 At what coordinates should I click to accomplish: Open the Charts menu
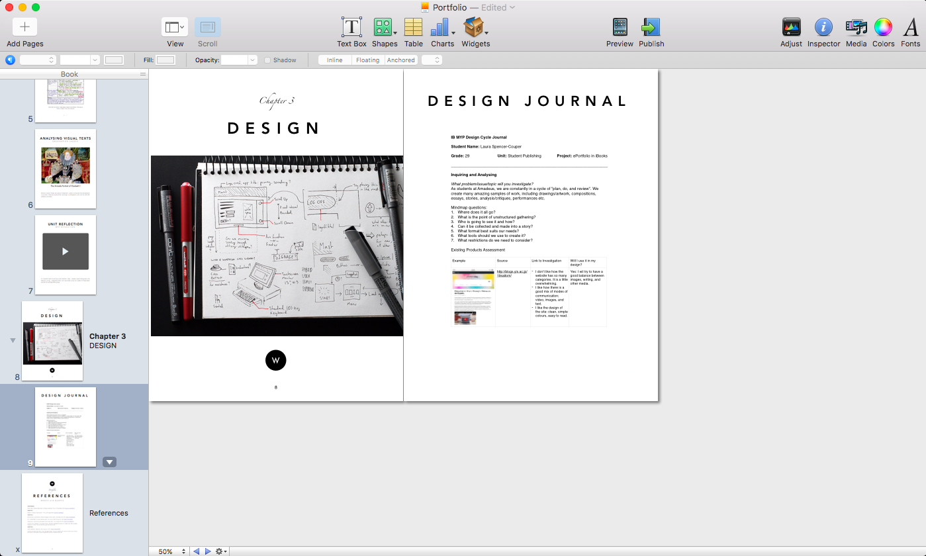[x=442, y=27]
